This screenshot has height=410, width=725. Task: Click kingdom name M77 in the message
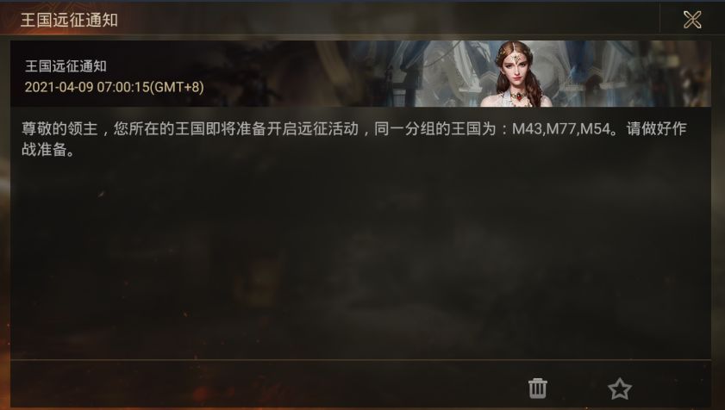pyautogui.click(x=561, y=128)
